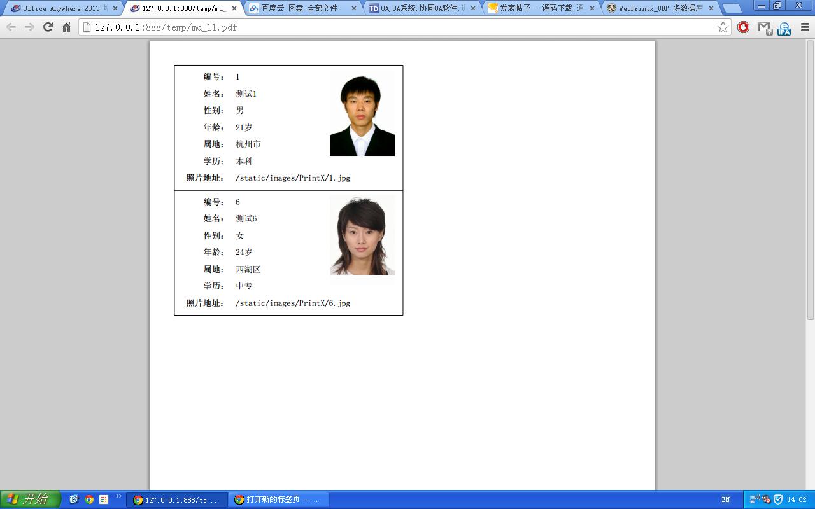The height and width of the screenshot is (509, 815).
Task: Click the location value 杭州市
Action: pyautogui.click(x=248, y=144)
